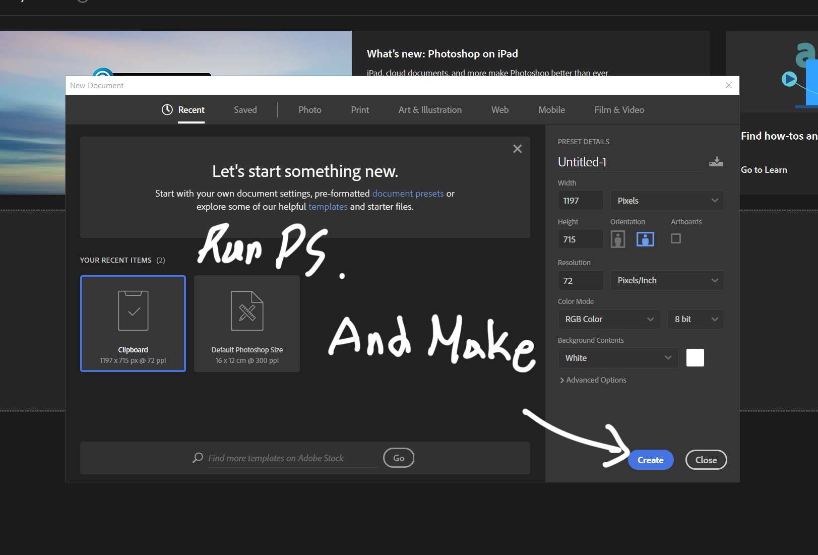Screen dimensions: 818x555
Task: Click the magnifier icon in template search bar
Action: [198, 458]
